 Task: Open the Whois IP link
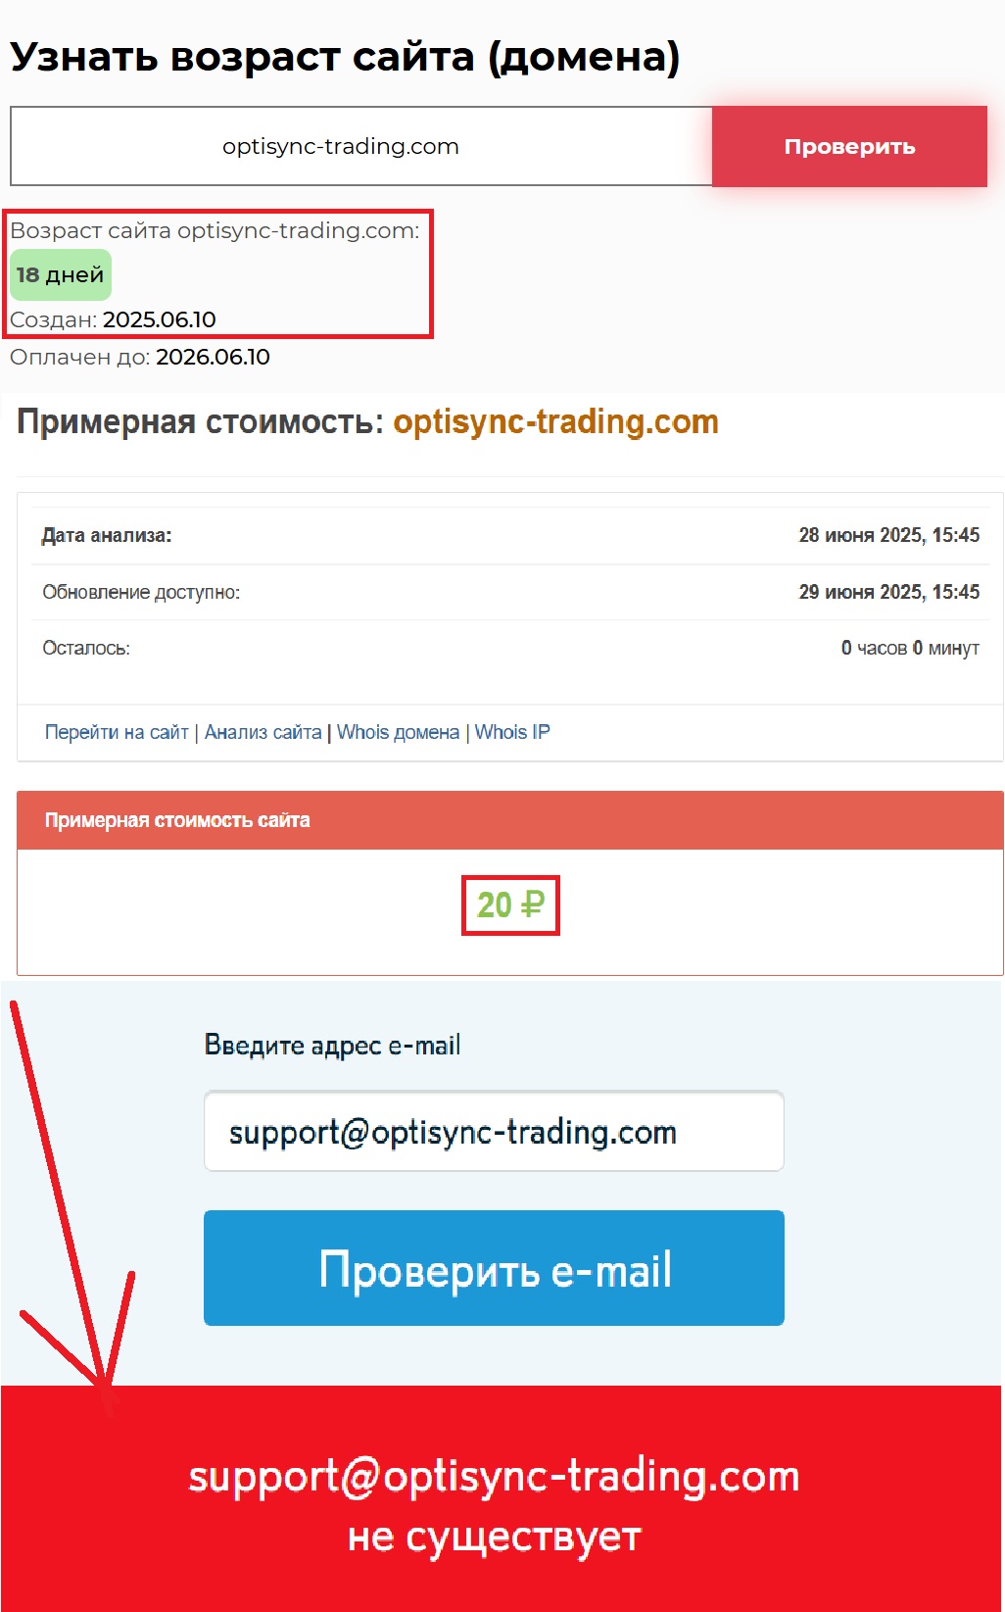point(512,732)
